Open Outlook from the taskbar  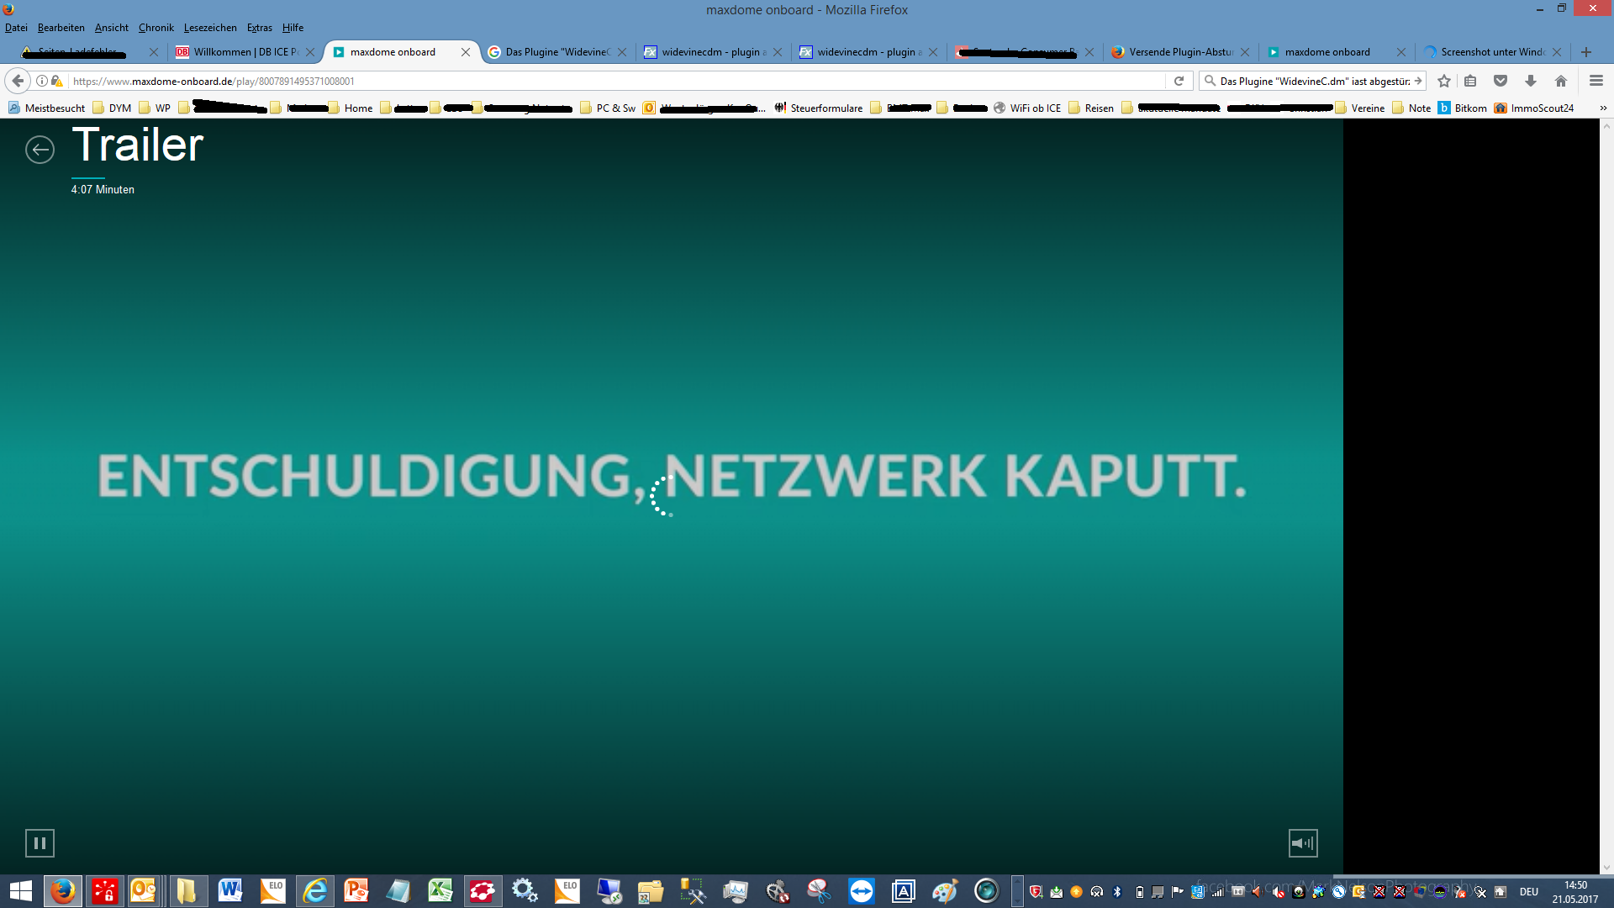click(x=144, y=891)
